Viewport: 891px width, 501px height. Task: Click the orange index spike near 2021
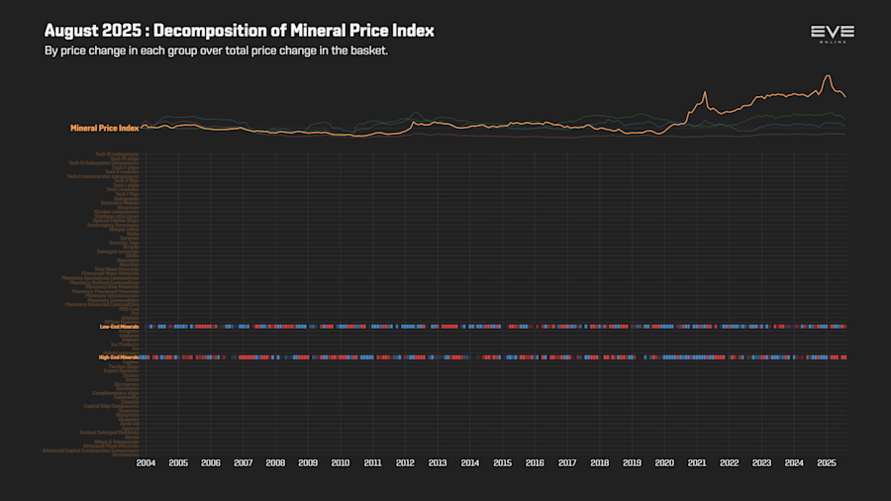[705, 93]
